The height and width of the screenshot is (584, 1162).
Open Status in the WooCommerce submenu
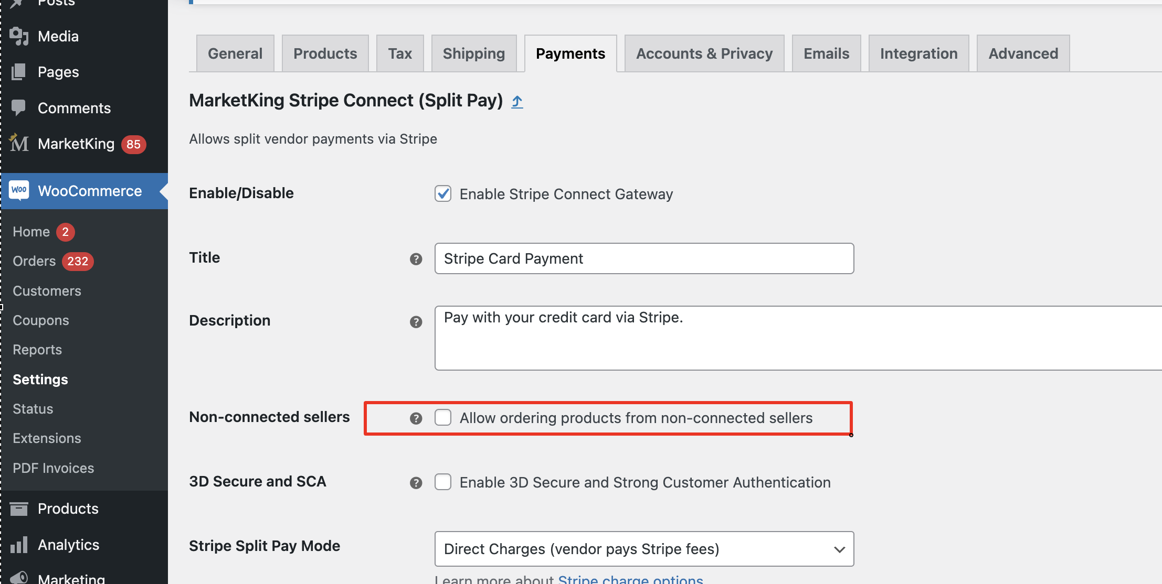click(x=33, y=409)
